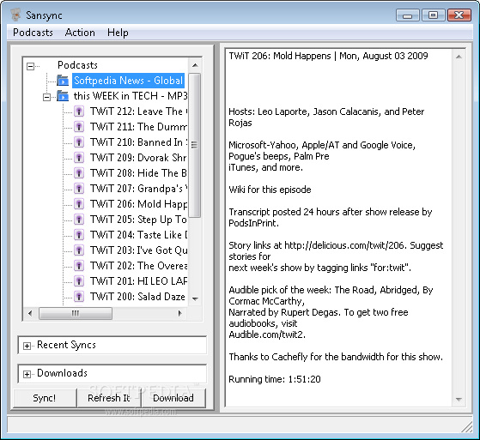Click the this WEEK in TECH folder icon
This screenshot has height=440, width=480.
point(63,96)
